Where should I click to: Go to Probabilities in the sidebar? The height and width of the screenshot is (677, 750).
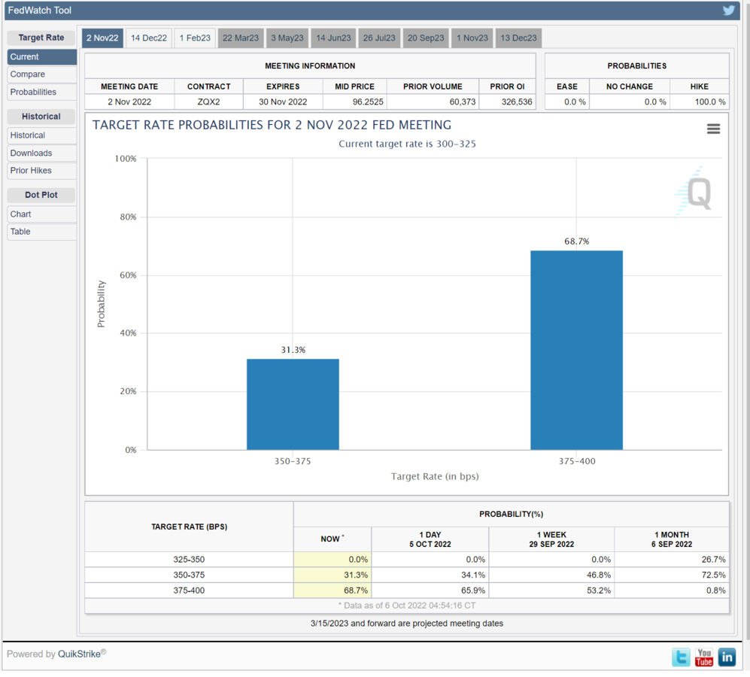[x=33, y=92]
